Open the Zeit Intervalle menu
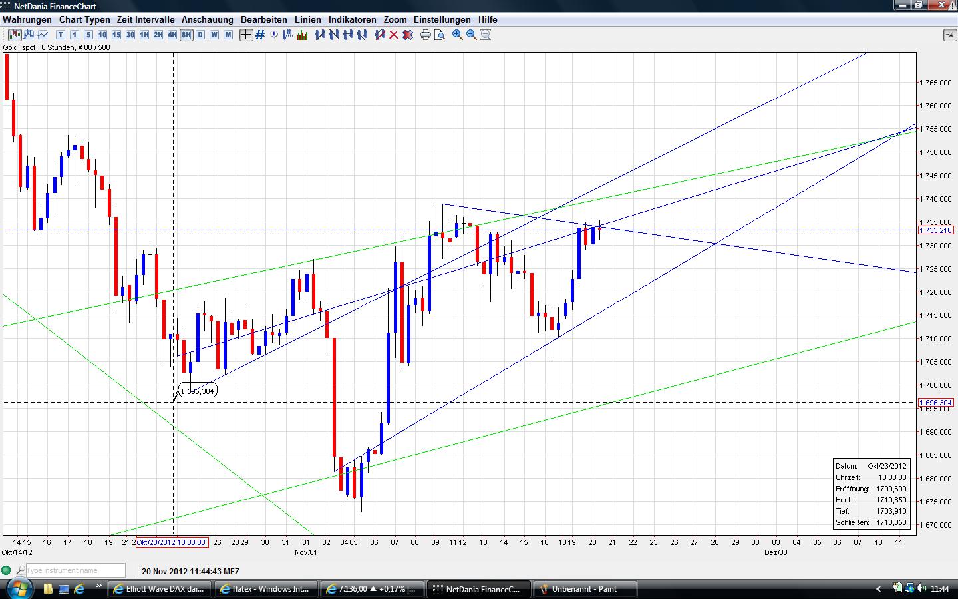Viewport: 958px width, 599px height. [x=145, y=19]
